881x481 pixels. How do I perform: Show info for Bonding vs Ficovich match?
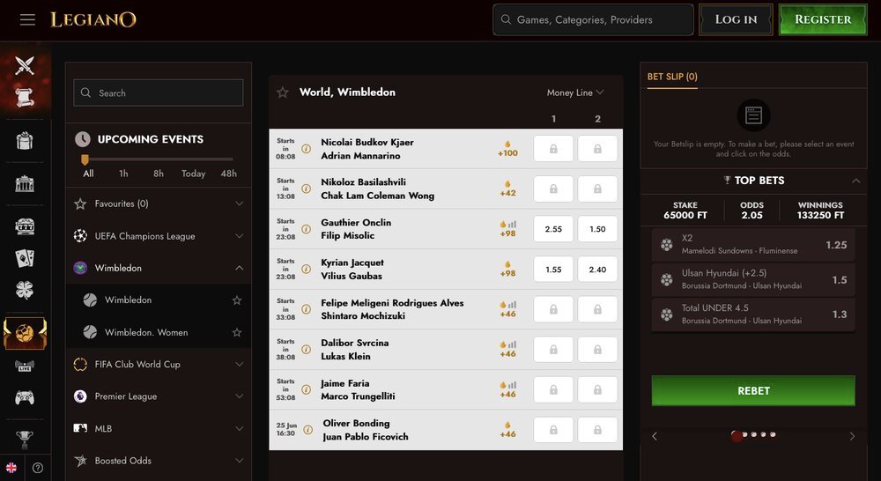click(307, 430)
